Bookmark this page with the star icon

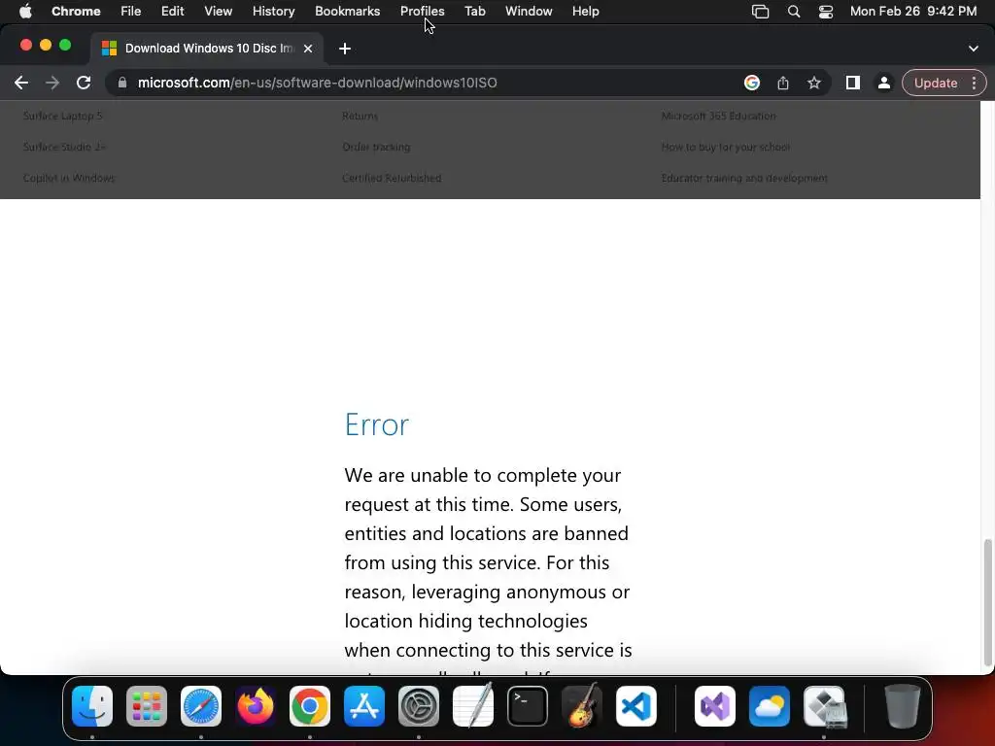tap(814, 84)
